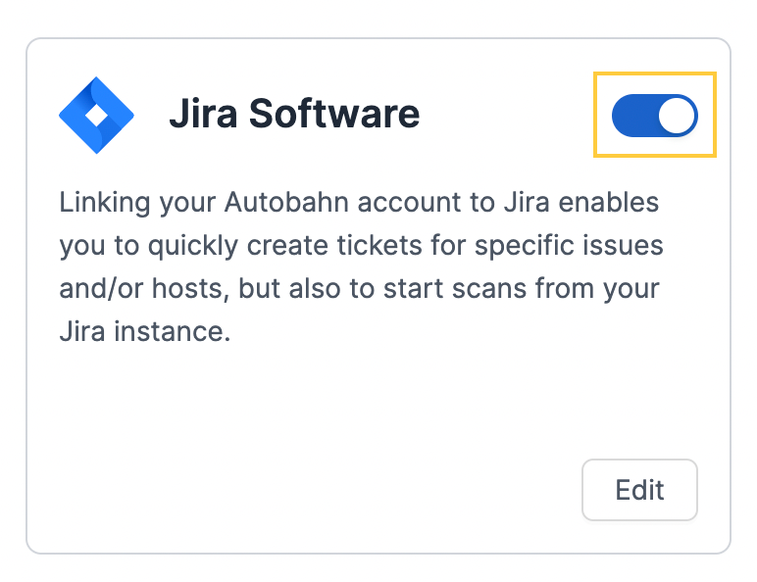The width and height of the screenshot is (757, 582).
Task: Click the word Jira in card title
Action: 203,114
